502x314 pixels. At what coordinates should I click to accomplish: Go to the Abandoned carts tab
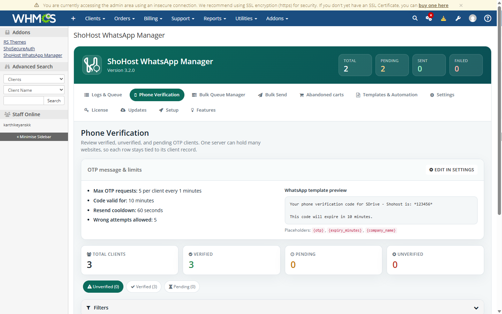(x=321, y=95)
